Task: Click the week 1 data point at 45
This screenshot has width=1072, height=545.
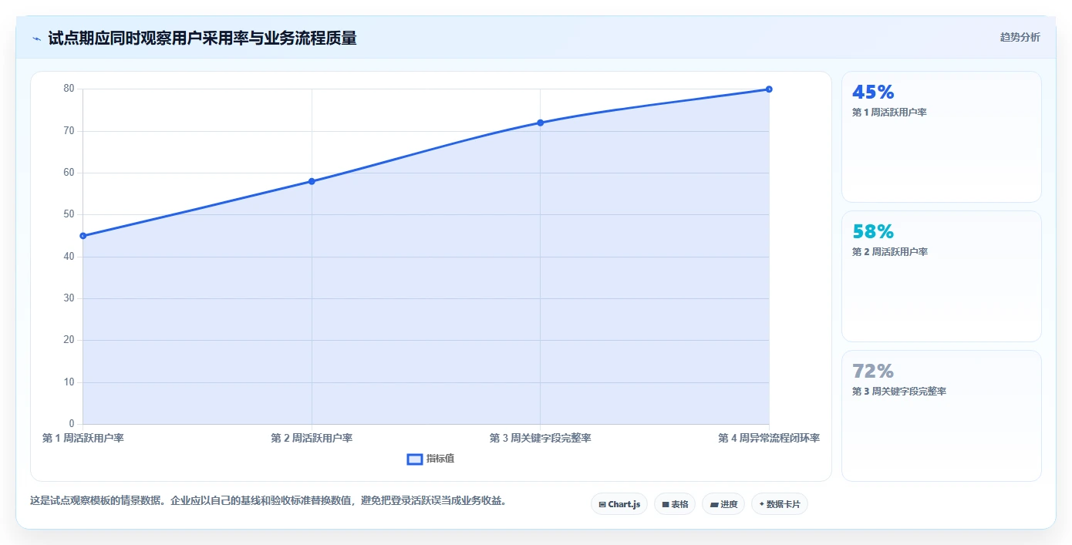Action: (83, 236)
